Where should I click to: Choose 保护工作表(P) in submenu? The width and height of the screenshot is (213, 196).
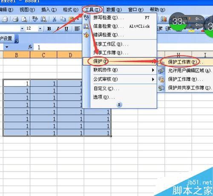pos(185,62)
